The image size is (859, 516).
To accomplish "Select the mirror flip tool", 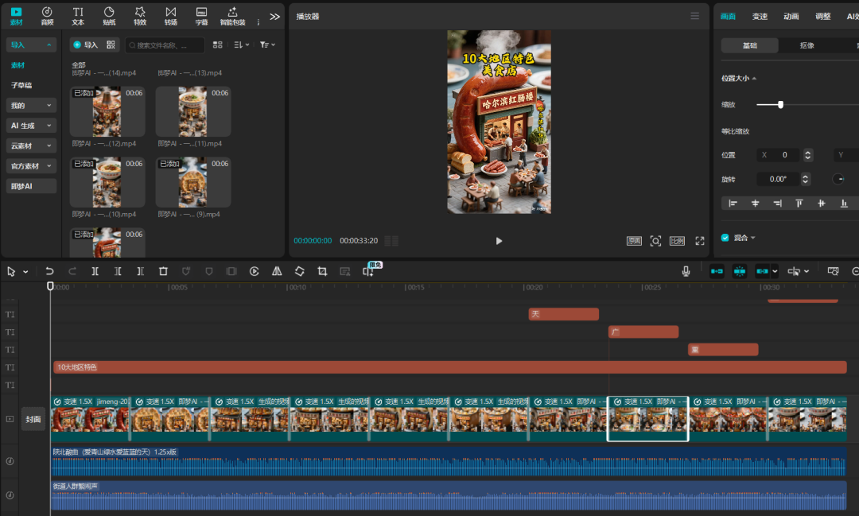I will click(277, 271).
